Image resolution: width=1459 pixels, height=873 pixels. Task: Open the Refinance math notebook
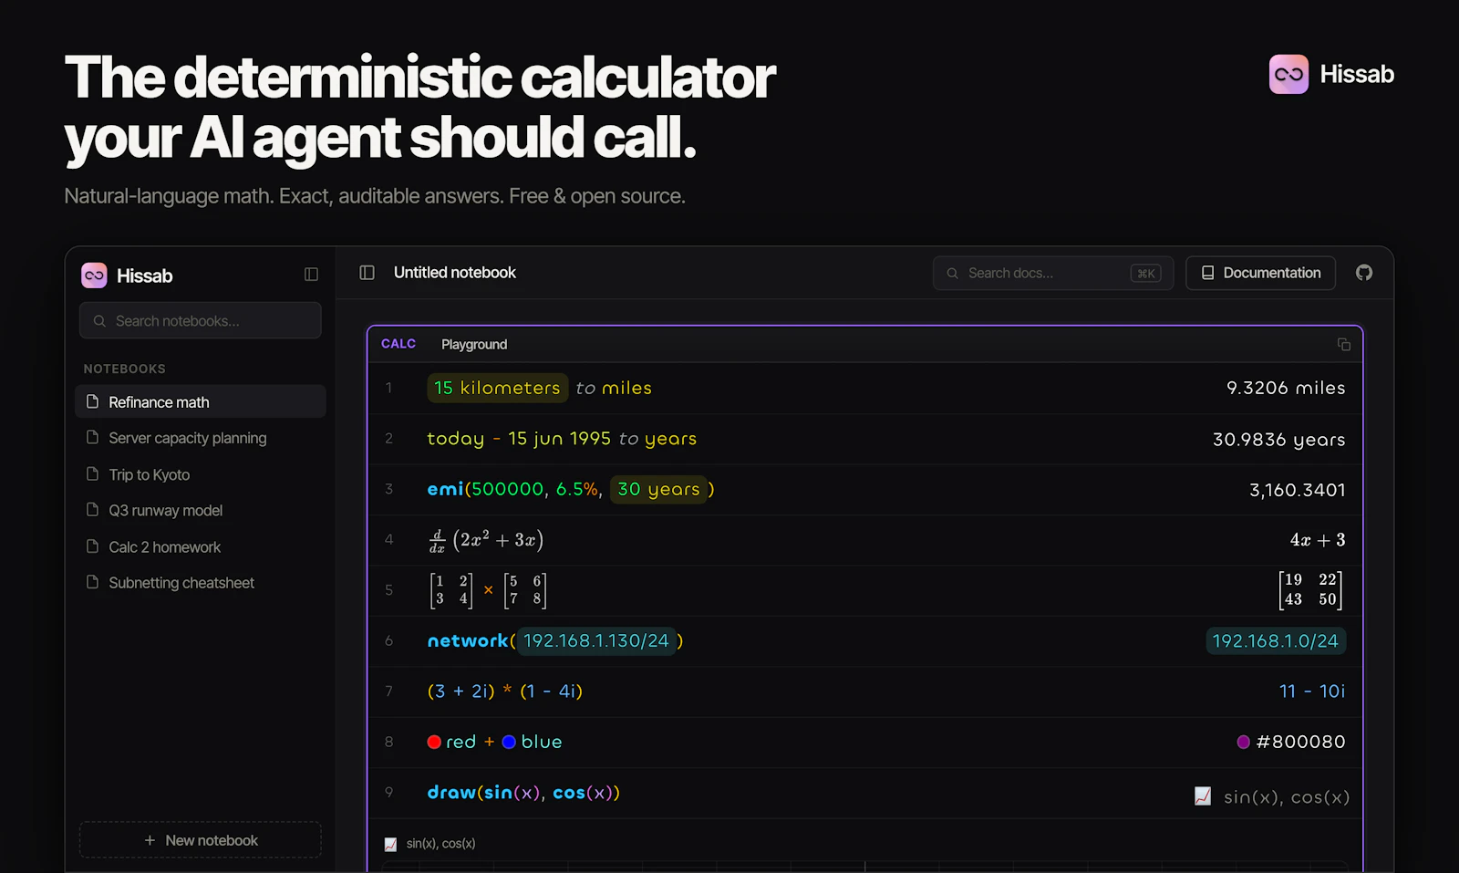201,401
